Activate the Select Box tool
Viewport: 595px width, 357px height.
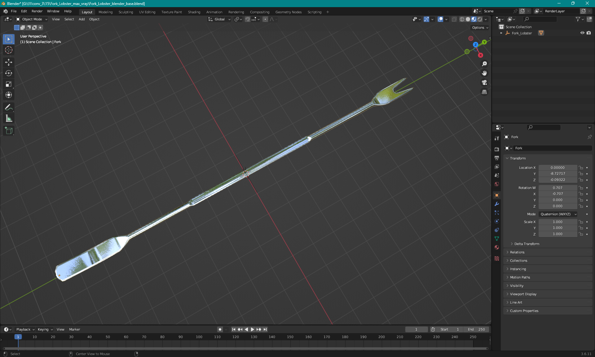pos(9,39)
